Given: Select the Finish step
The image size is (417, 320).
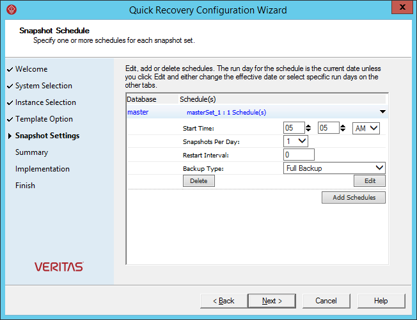Looking at the screenshot, I should point(25,186).
